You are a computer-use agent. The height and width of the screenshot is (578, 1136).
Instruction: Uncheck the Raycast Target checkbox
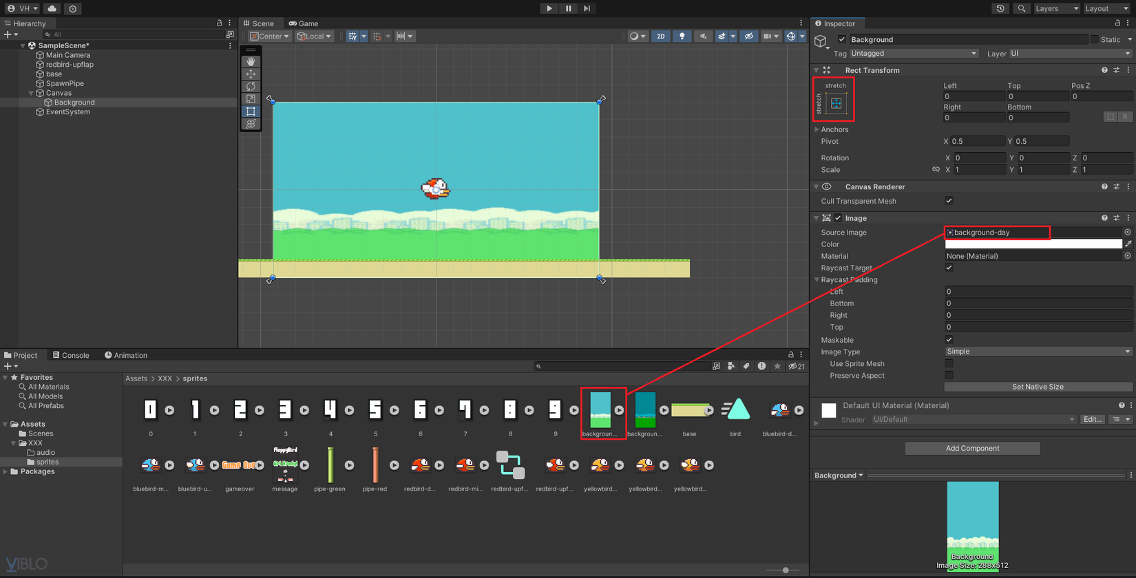(x=949, y=268)
